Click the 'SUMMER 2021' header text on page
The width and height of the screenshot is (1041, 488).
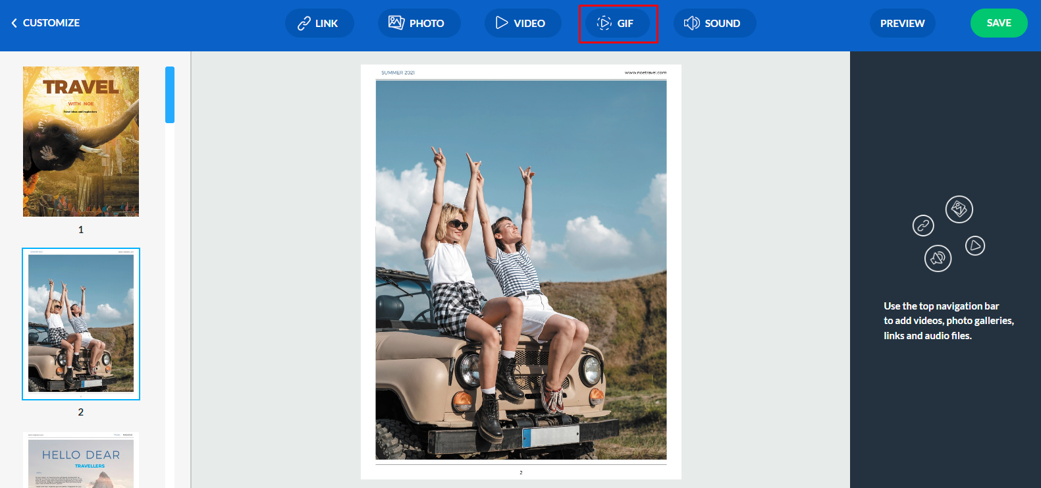(x=398, y=72)
